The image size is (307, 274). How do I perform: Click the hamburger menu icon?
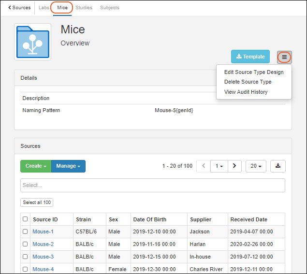tap(284, 57)
